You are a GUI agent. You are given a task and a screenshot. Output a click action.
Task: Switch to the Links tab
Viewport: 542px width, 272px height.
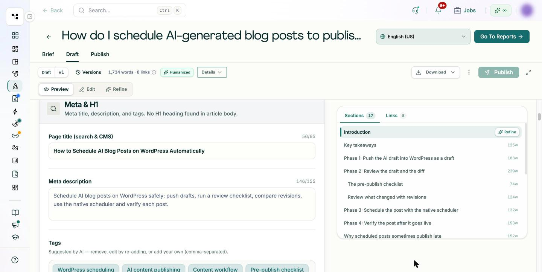[x=396, y=116]
